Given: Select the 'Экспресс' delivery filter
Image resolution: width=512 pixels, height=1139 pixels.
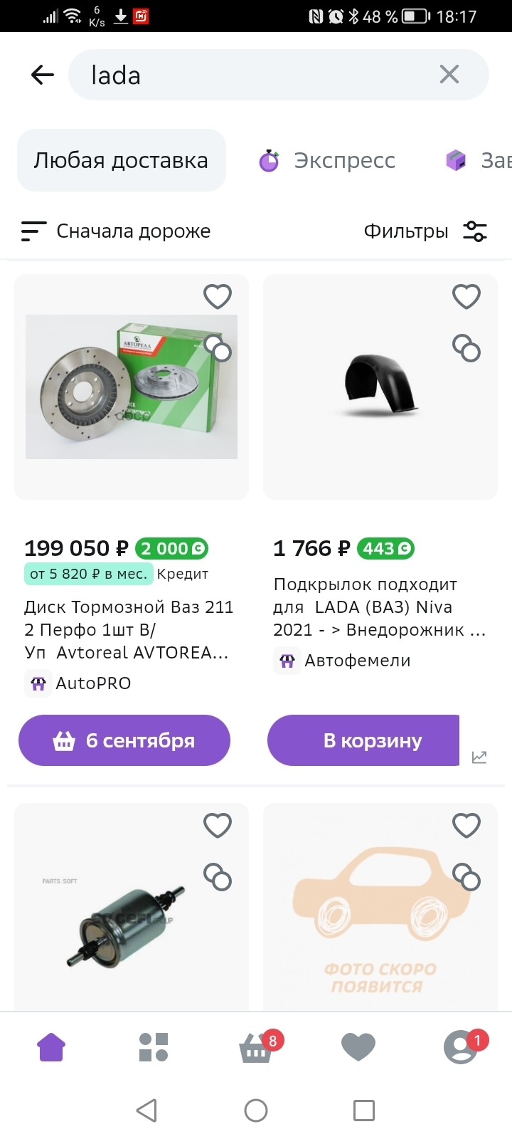Looking at the screenshot, I should pos(328,161).
